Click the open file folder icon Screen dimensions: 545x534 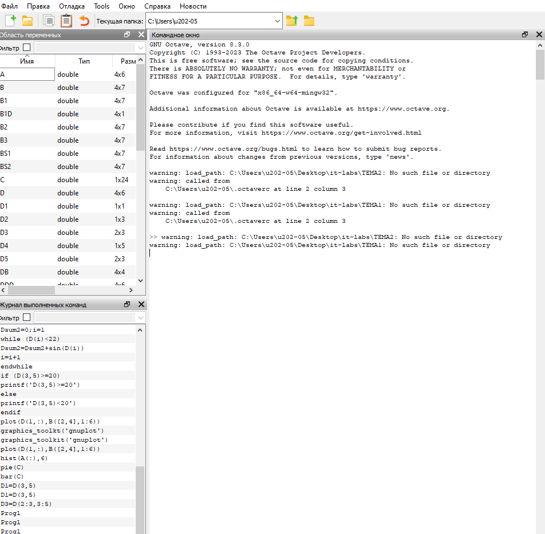(27, 21)
